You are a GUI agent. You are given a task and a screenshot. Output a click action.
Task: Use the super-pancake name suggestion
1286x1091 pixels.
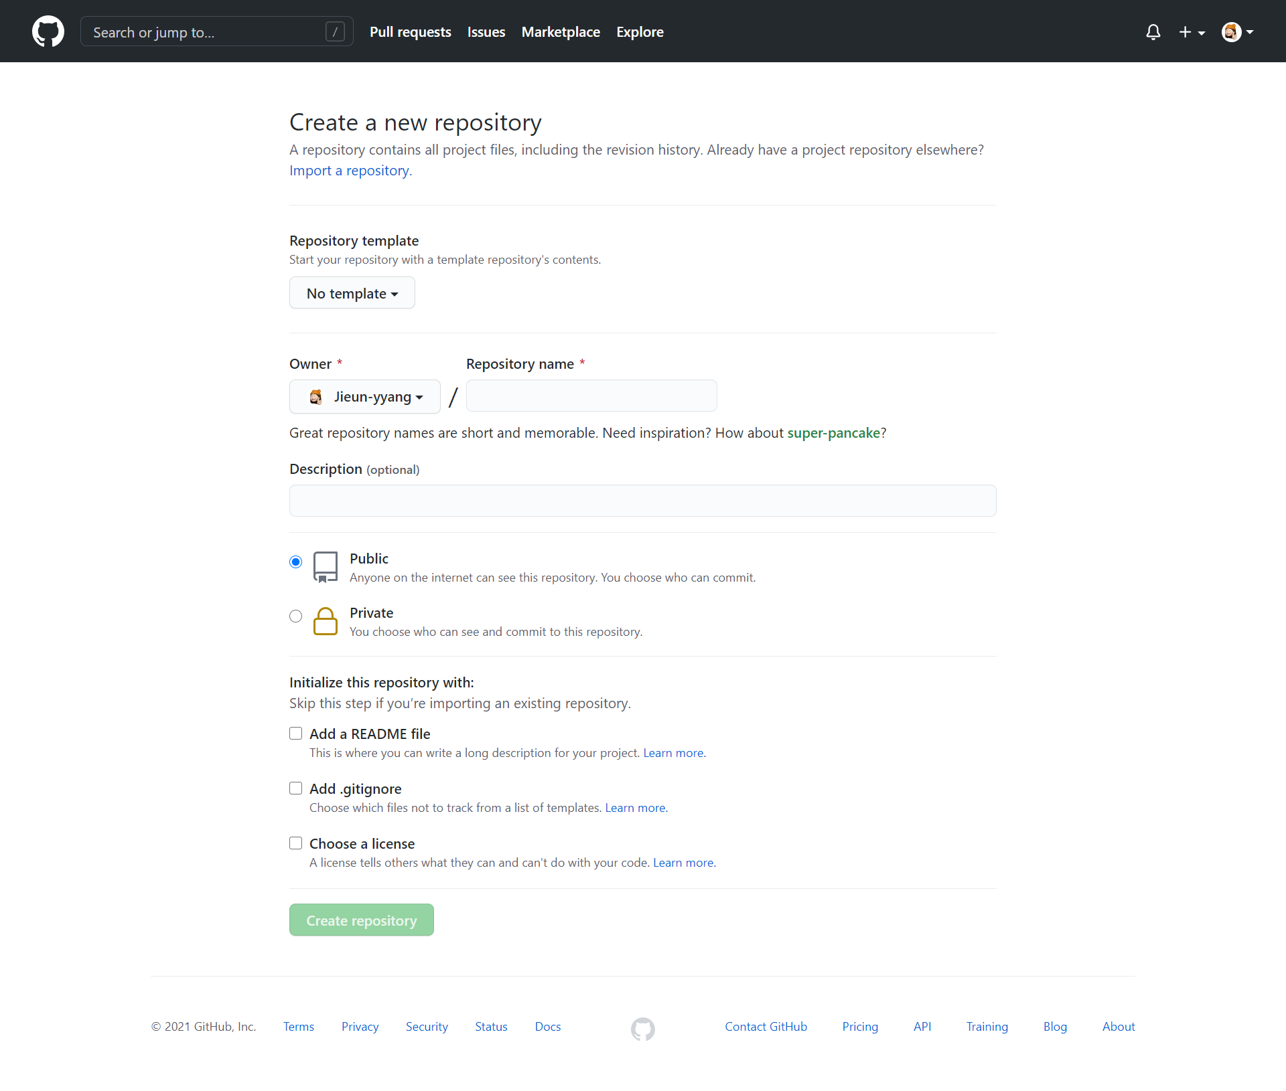[x=834, y=433]
